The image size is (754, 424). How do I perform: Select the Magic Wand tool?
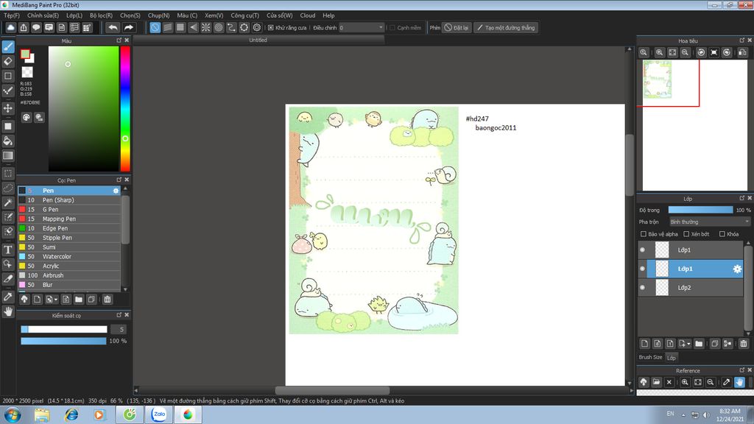point(8,202)
